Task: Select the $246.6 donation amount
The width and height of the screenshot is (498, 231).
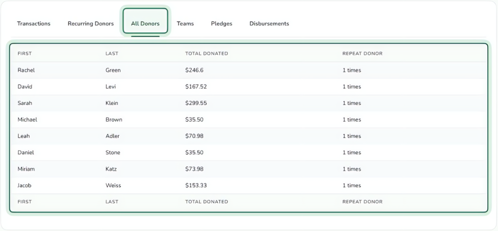Action: coord(195,70)
